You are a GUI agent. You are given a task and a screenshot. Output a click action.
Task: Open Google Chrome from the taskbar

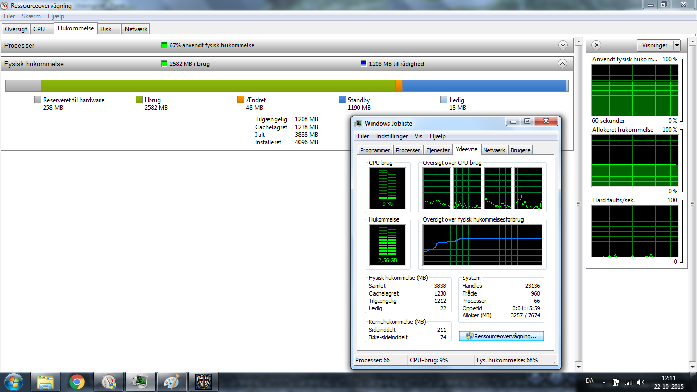(77, 382)
